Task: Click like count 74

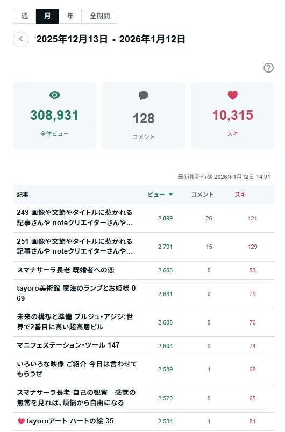Action: (253, 346)
